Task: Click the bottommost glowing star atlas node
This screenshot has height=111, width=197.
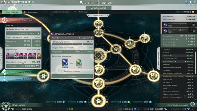Action: pyautogui.click(x=98, y=101)
